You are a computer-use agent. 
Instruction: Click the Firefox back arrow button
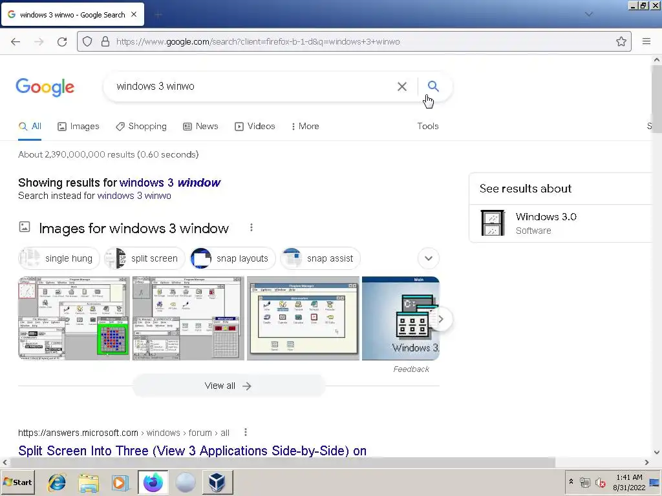[16, 41]
